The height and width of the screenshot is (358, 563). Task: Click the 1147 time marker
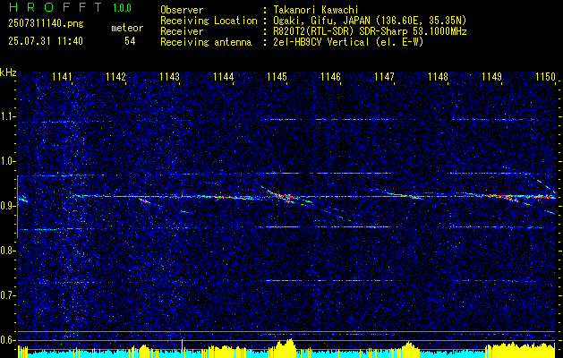pyautogui.click(x=384, y=77)
